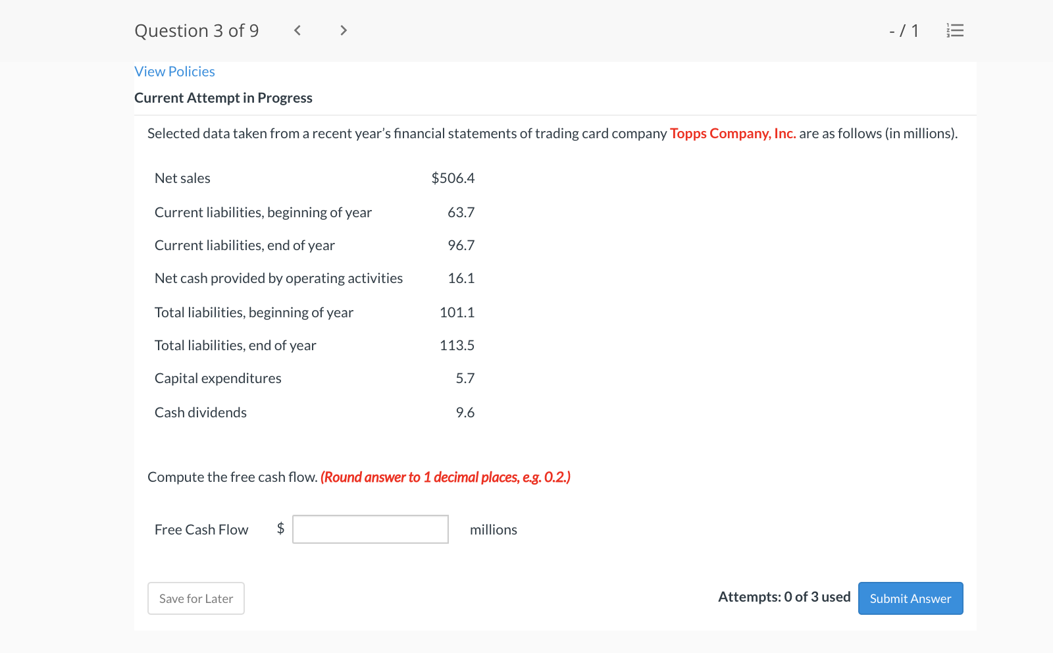
Task: Click the red rounding instruction text
Action: pyautogui.click(x=445, y=477)
